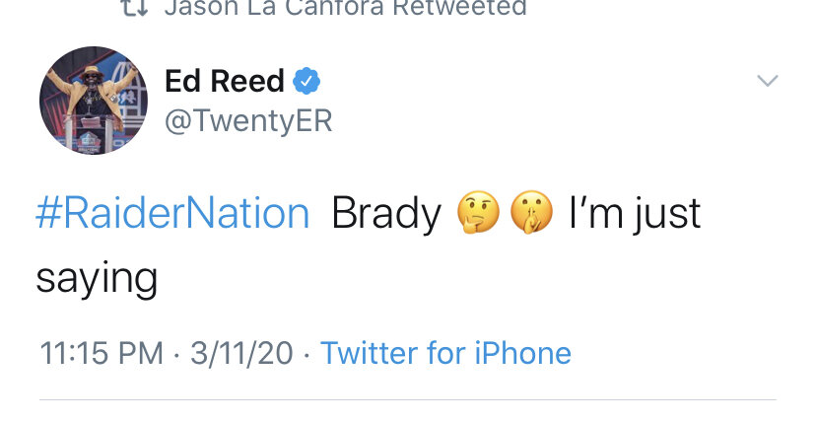
Task: Open the @TwentyER handle
Action: click(248, 121)
